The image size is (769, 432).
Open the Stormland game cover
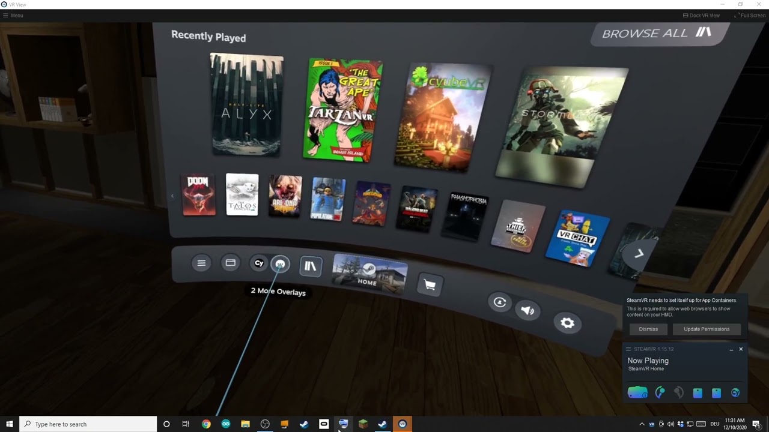pyautogui.click(x=562, y=126)
